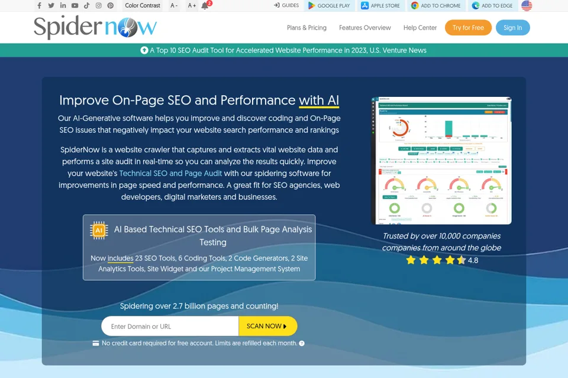Click the credit card icon
The image size is (568, 378).
(x=96, y=343)
